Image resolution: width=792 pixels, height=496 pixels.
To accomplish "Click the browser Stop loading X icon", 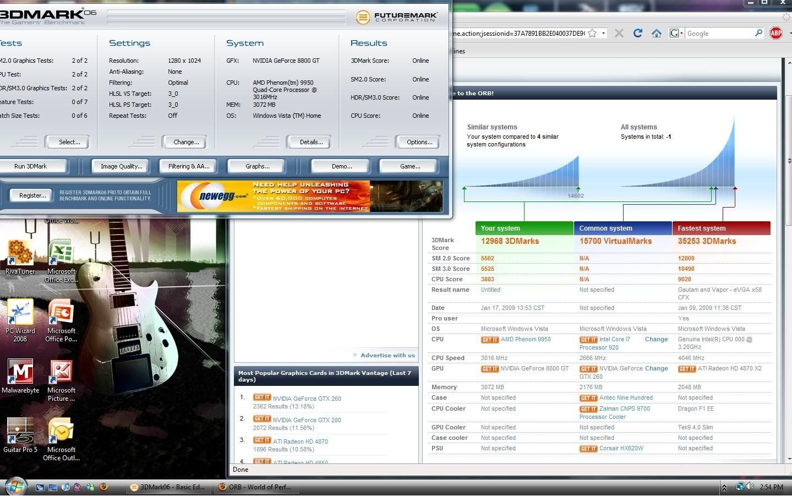I will click(x=619, y=33).
